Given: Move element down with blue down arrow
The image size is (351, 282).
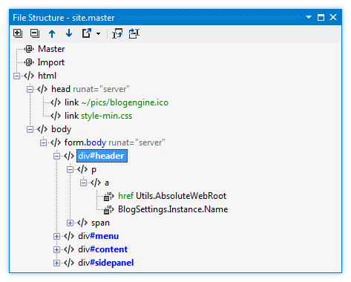Looking at the screenshot, I should 69,33.
